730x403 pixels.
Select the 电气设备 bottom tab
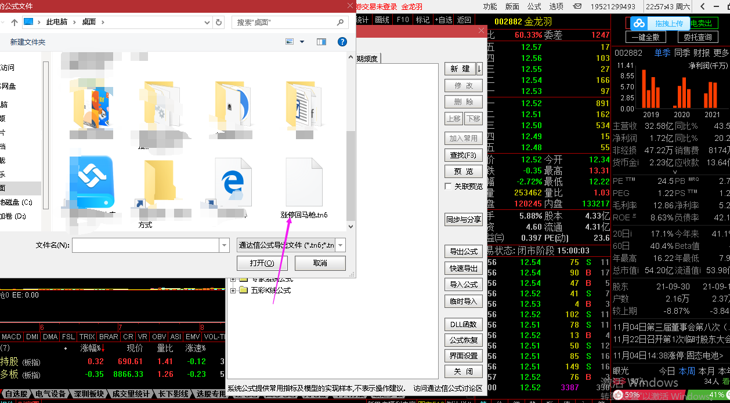51,394
